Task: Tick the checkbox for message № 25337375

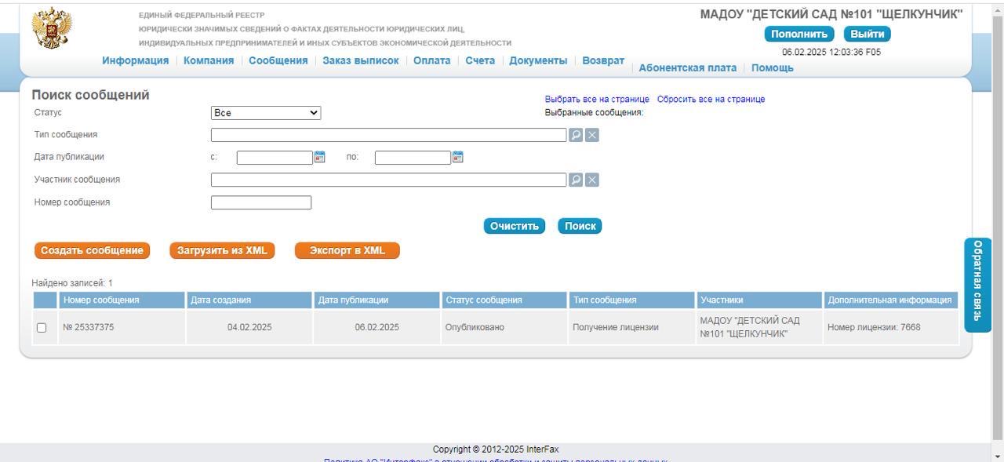Action: tap(42, 328)
